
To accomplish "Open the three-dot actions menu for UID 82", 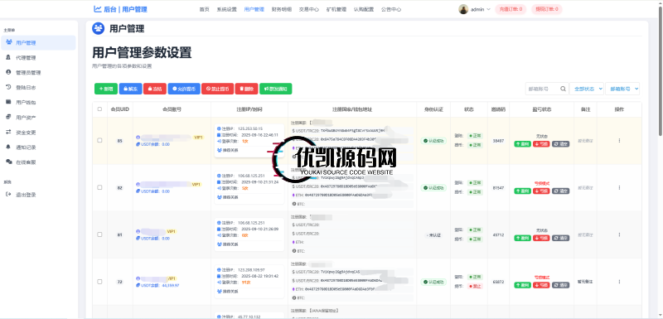I will coord(619,187).
